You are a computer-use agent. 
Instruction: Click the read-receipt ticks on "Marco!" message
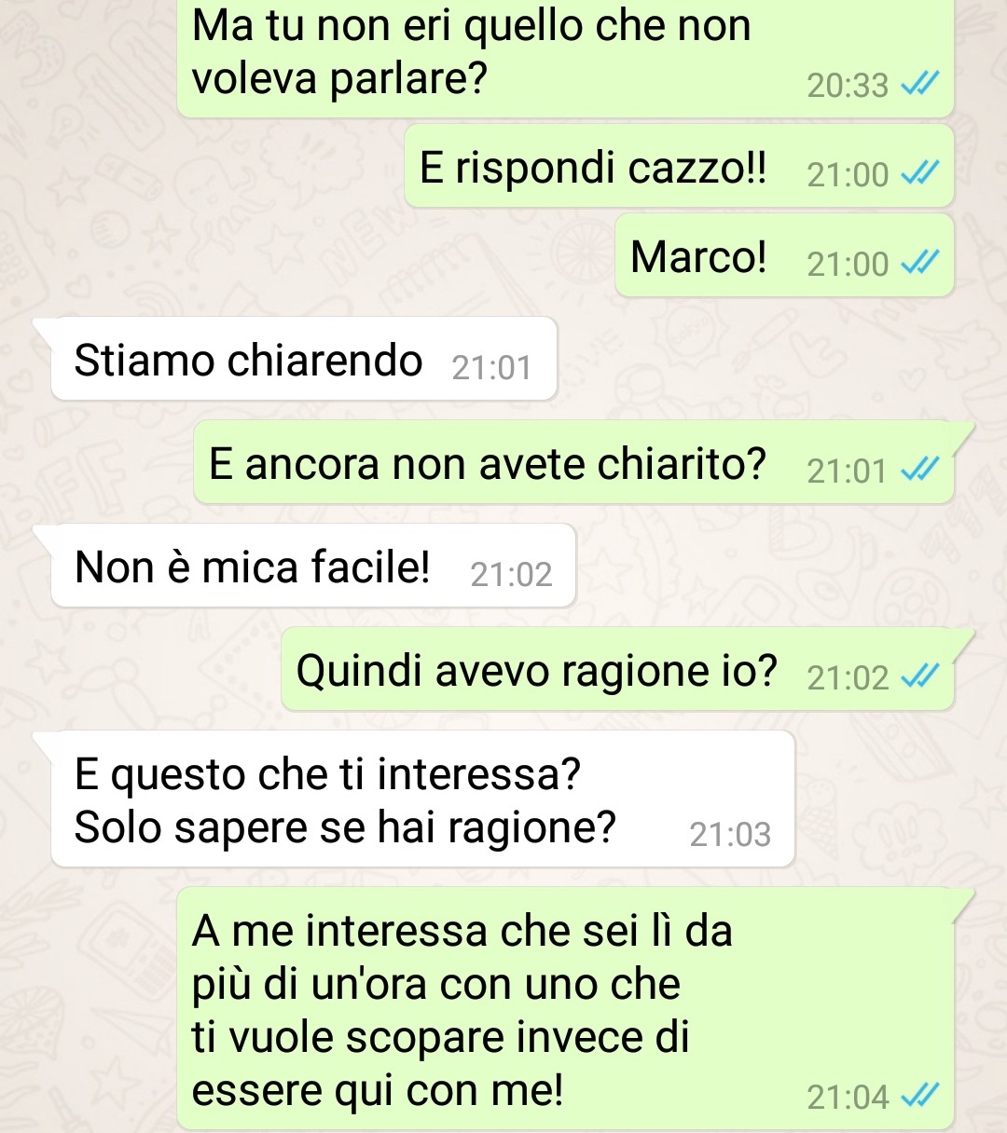[x=920, y=263]
